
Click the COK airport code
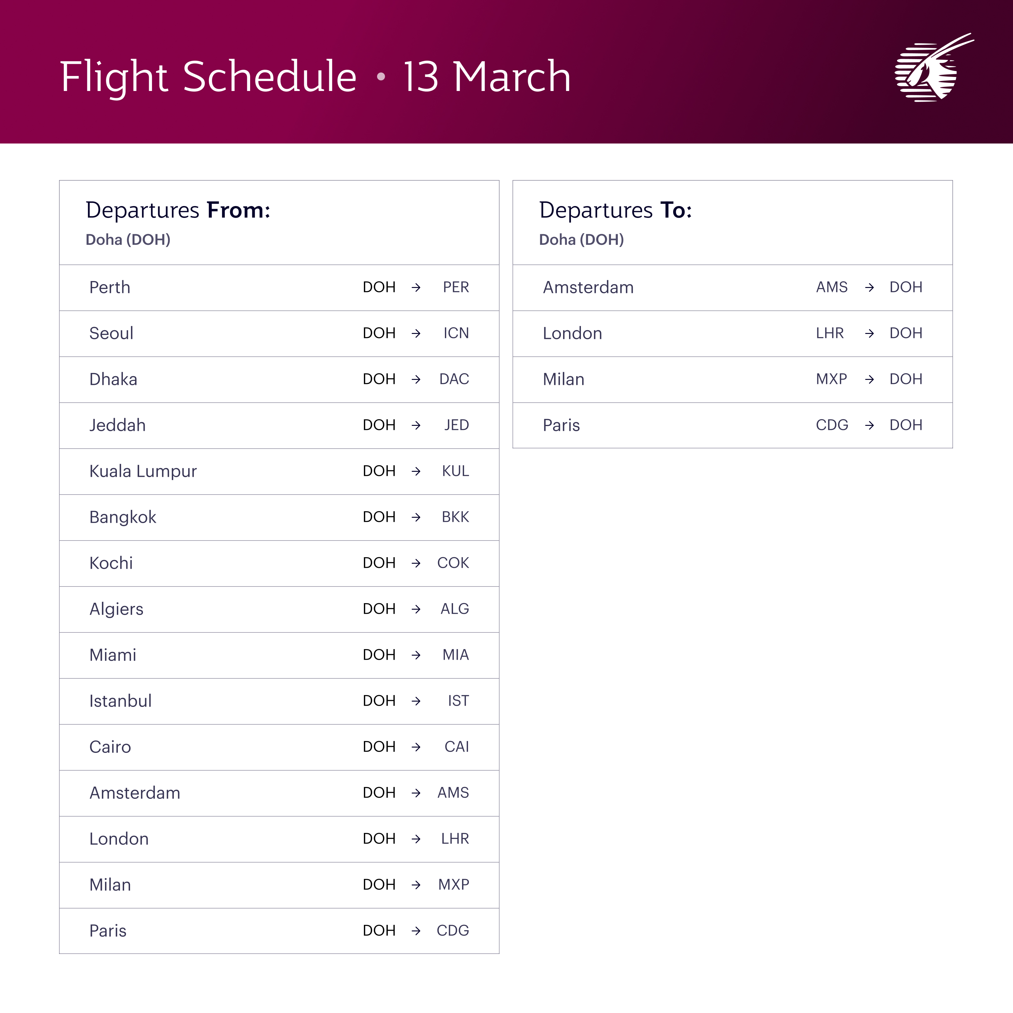[x=453, y=563]
